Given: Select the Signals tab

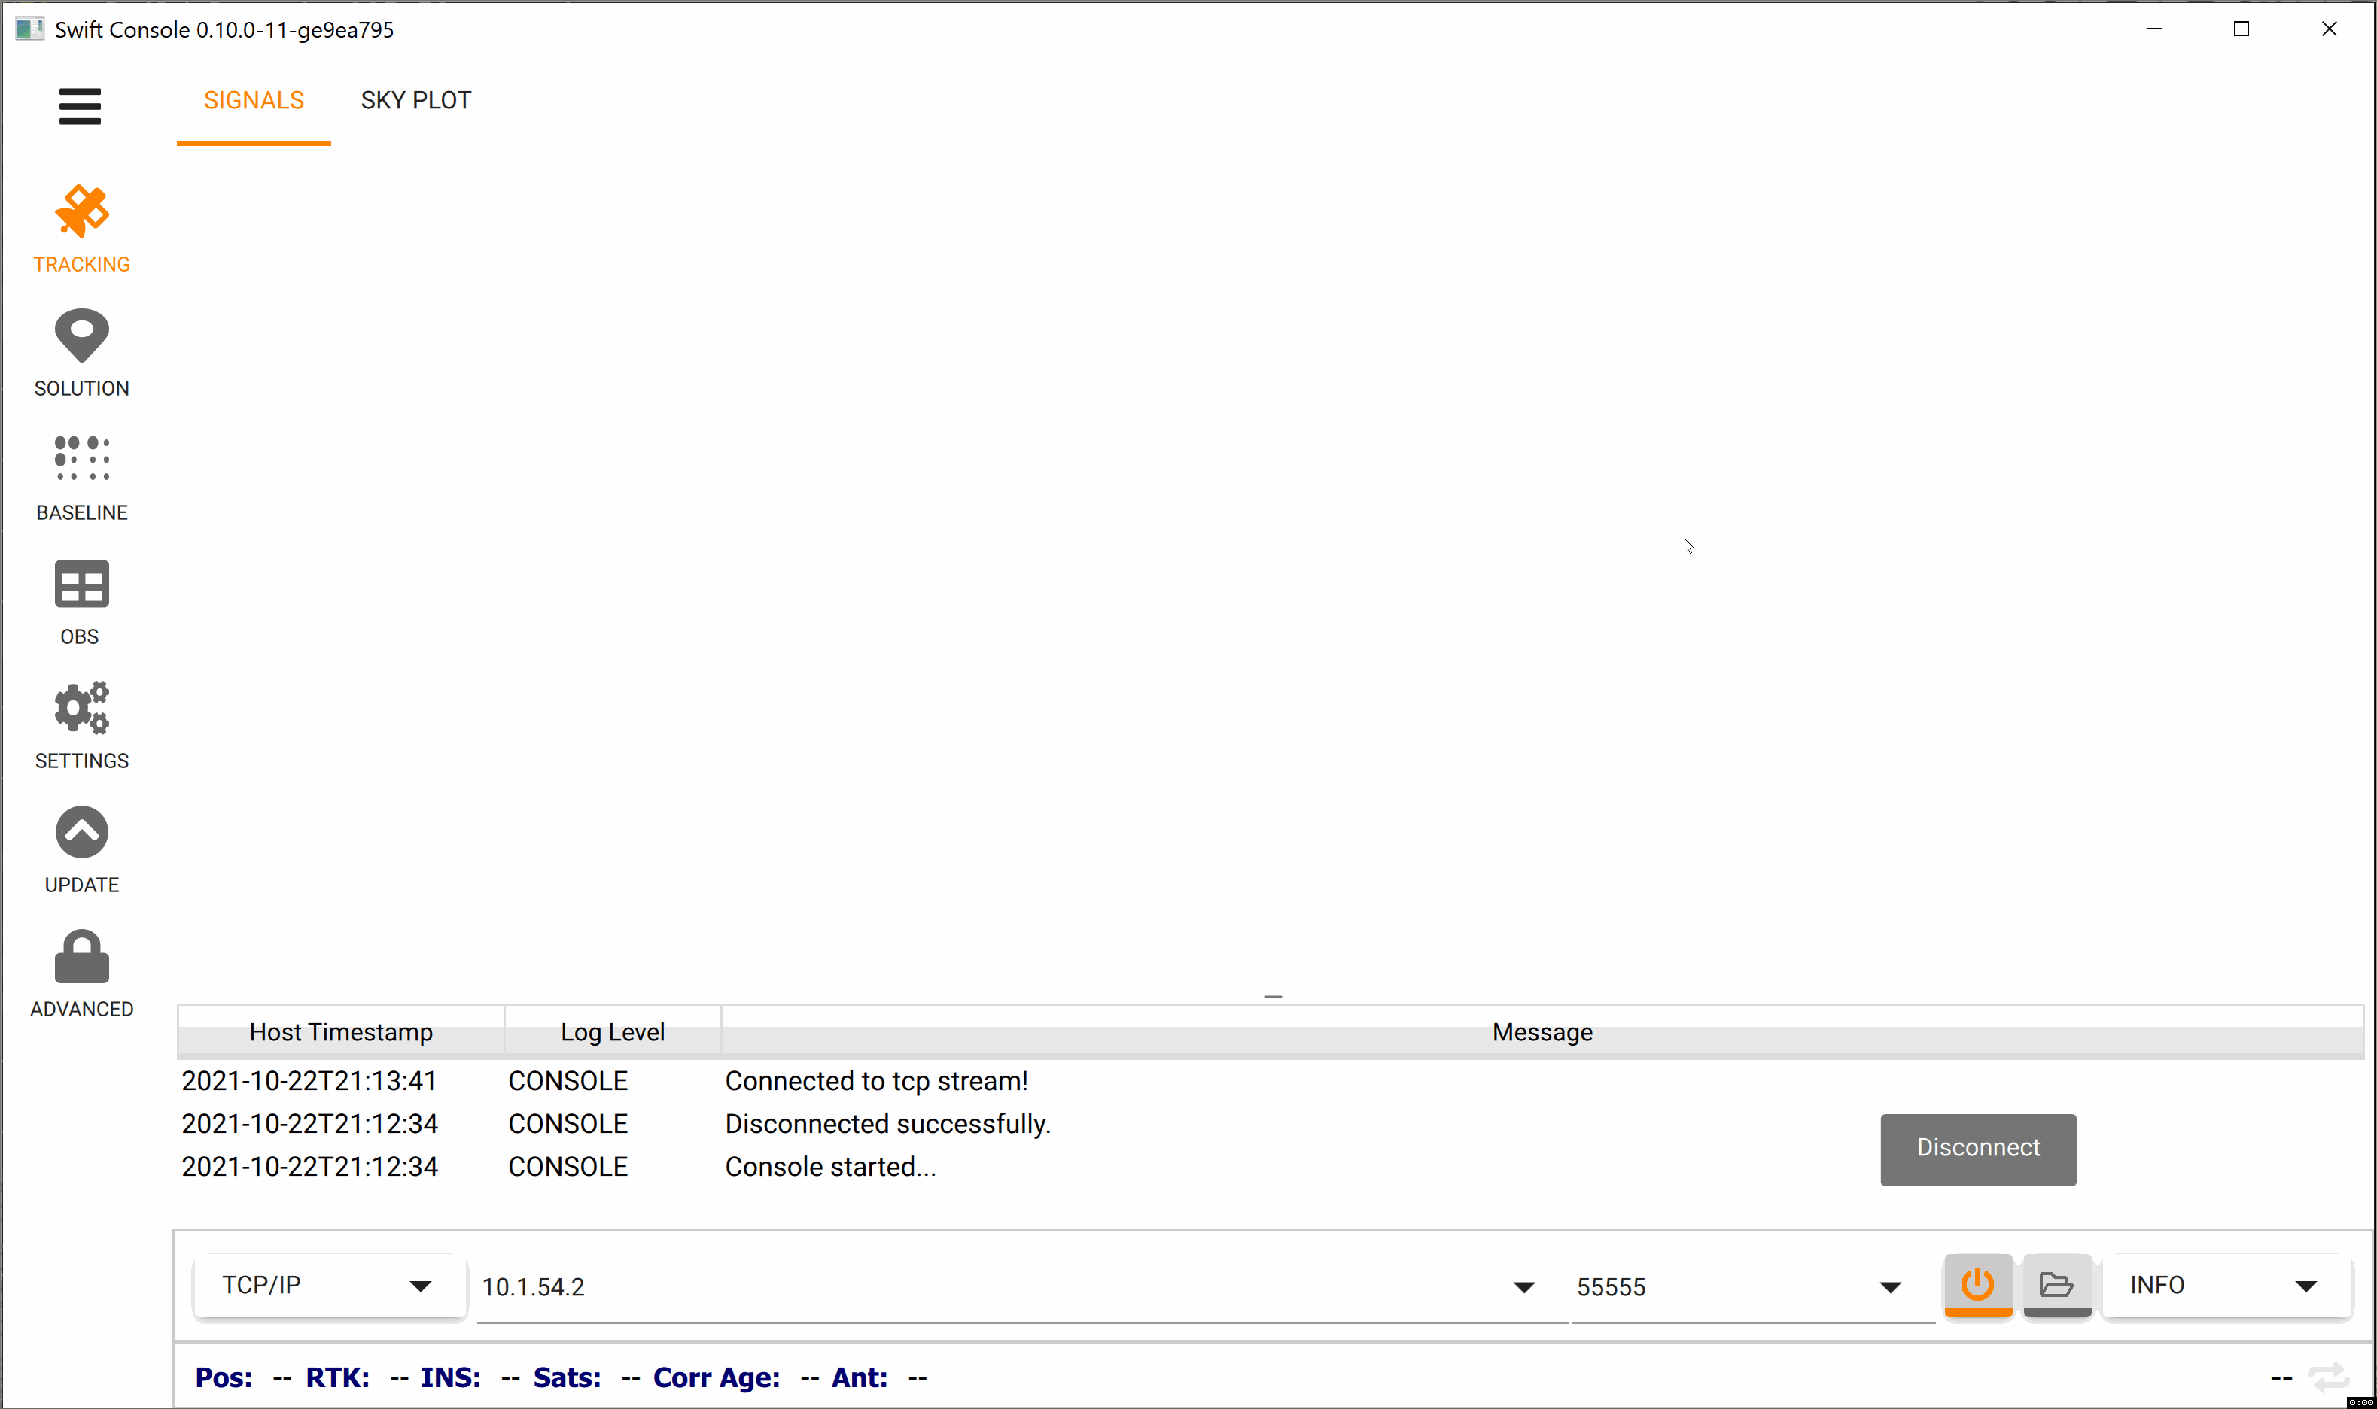Looking at the screenshot, I should (x=254, y=101).
